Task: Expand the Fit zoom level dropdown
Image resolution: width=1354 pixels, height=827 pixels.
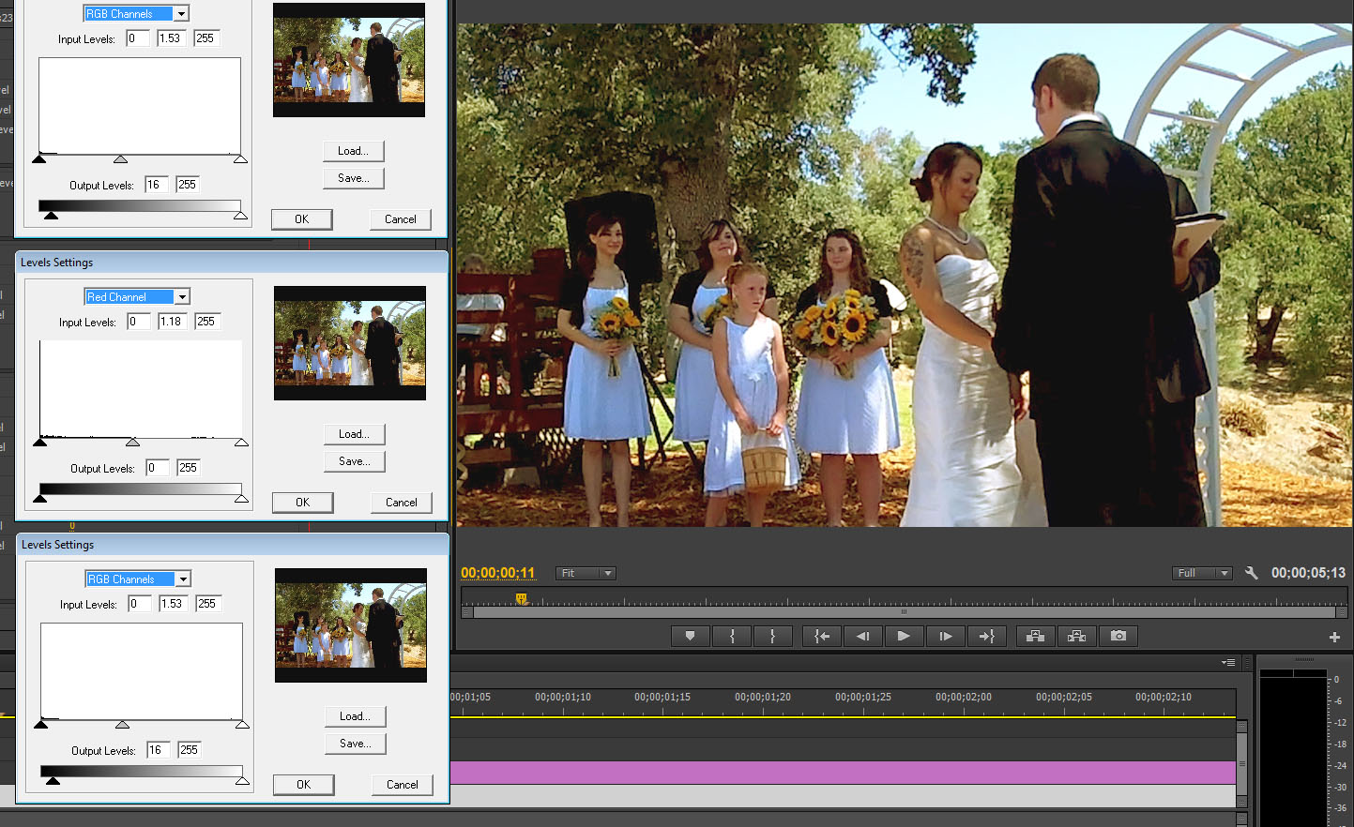Action: (586, 573)
